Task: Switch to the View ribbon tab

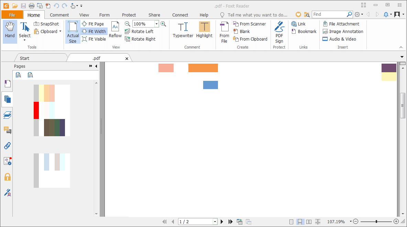Action: coord(84,15)
